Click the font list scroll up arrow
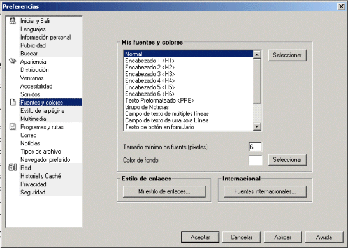This screenshot has width=348, height=248. (x=257, y=54)
